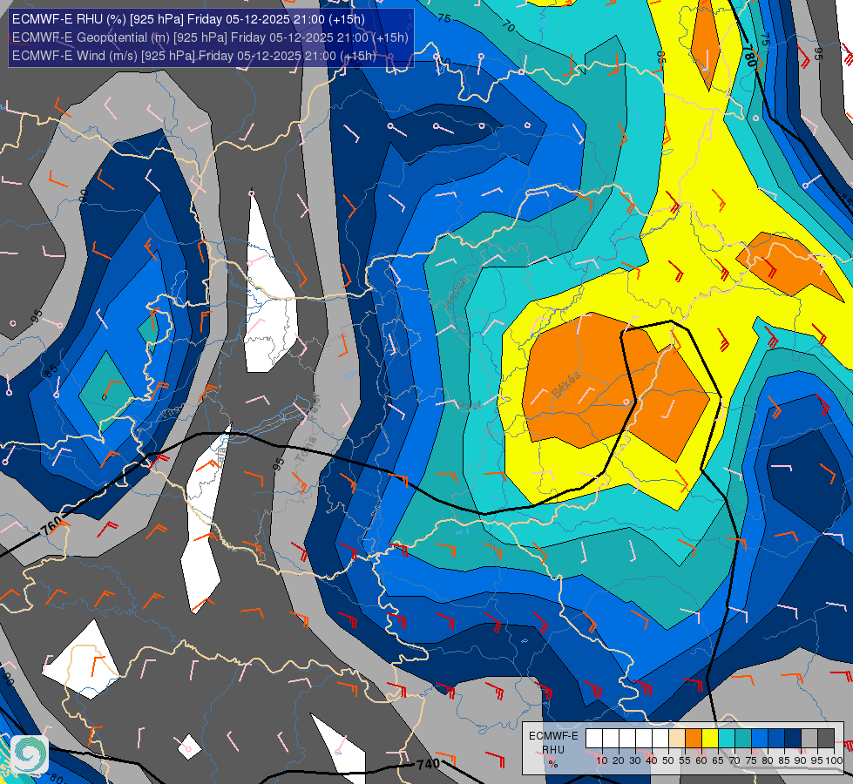Click the legend tick label 55

coord(685,760)
